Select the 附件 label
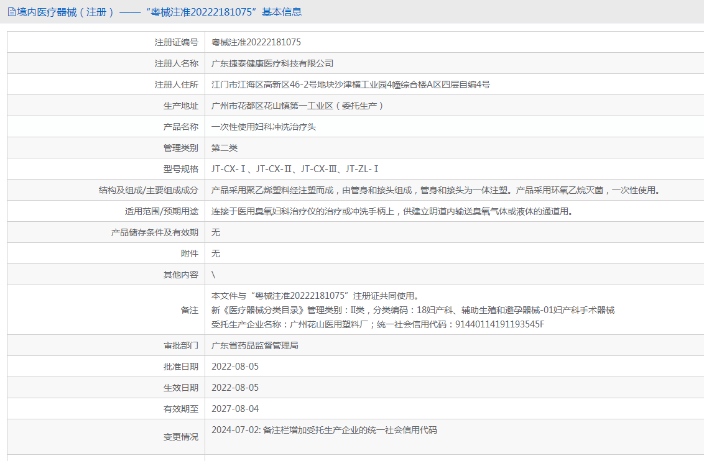This screenshot has height=461, width=704. pyautogui.click(x=190, y=253)
